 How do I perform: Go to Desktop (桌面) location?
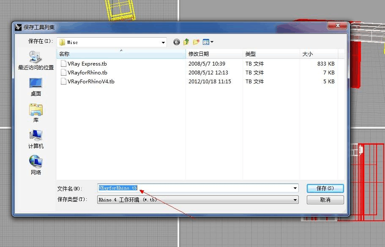tap(36, 87)
